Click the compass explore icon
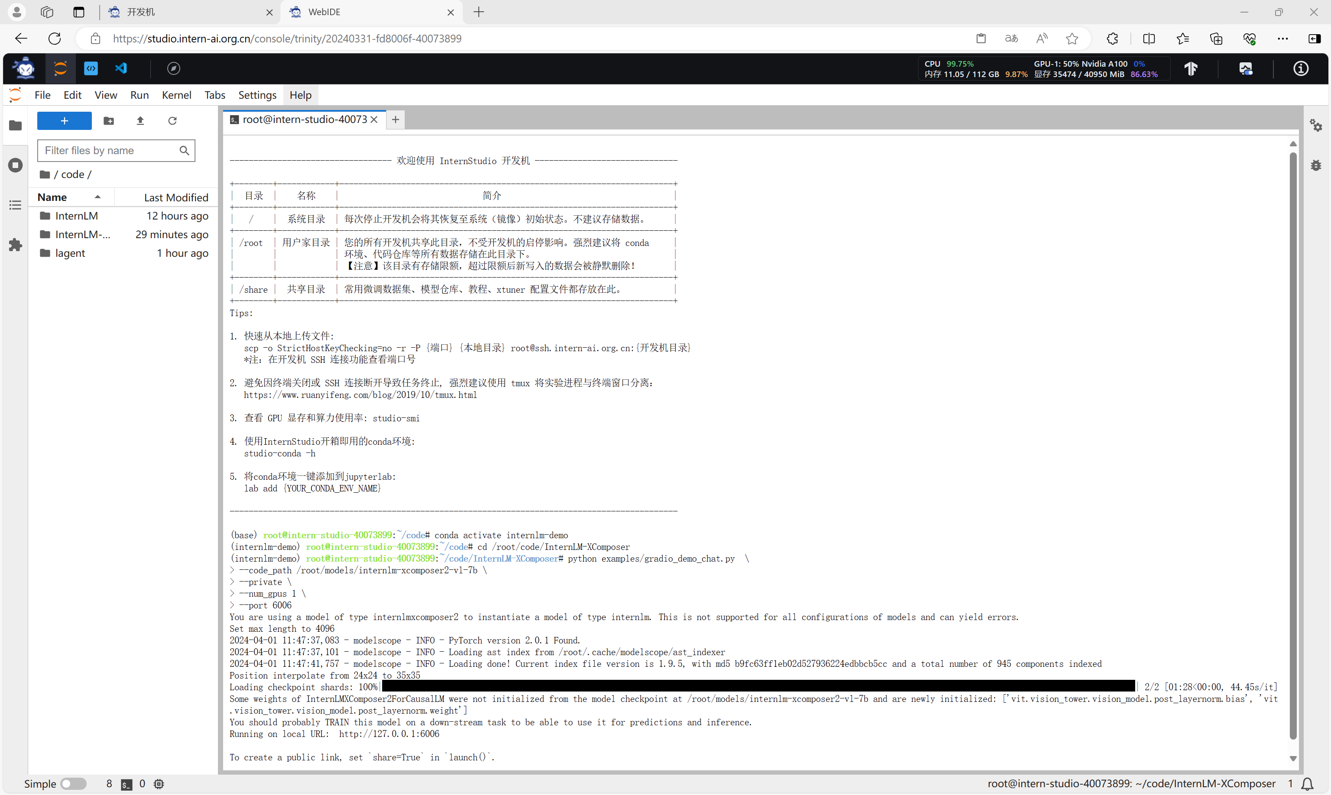 174,68
